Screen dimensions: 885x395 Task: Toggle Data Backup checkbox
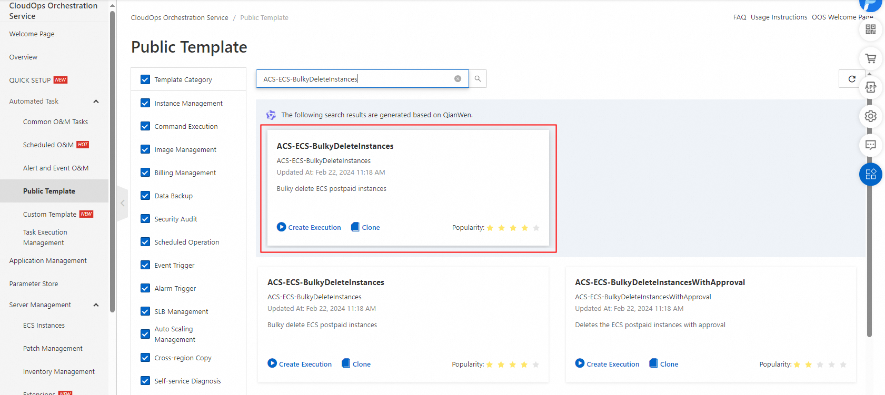pyautogui.click(x=145, y=196)
